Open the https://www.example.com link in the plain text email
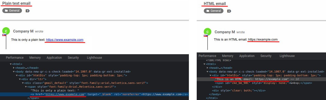This screenshot has height=100, width=326. (x=65, y=40)
